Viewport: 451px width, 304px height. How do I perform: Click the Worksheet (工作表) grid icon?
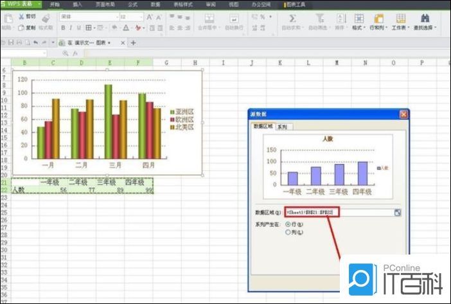click(401, 19)
